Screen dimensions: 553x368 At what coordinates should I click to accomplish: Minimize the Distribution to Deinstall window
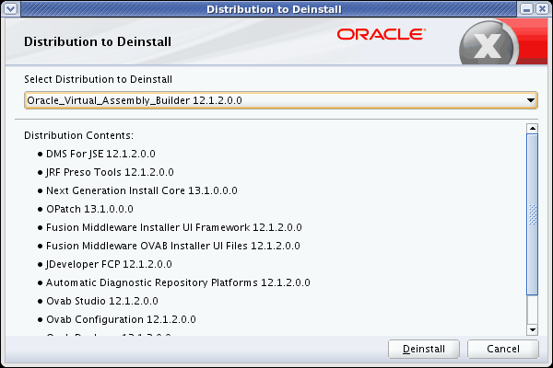click(526, 9)
